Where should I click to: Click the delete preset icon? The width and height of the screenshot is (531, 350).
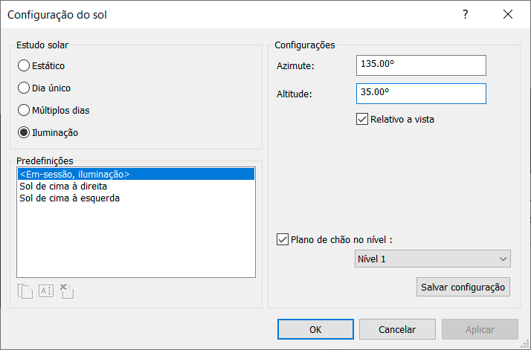[x=66, y=291]
